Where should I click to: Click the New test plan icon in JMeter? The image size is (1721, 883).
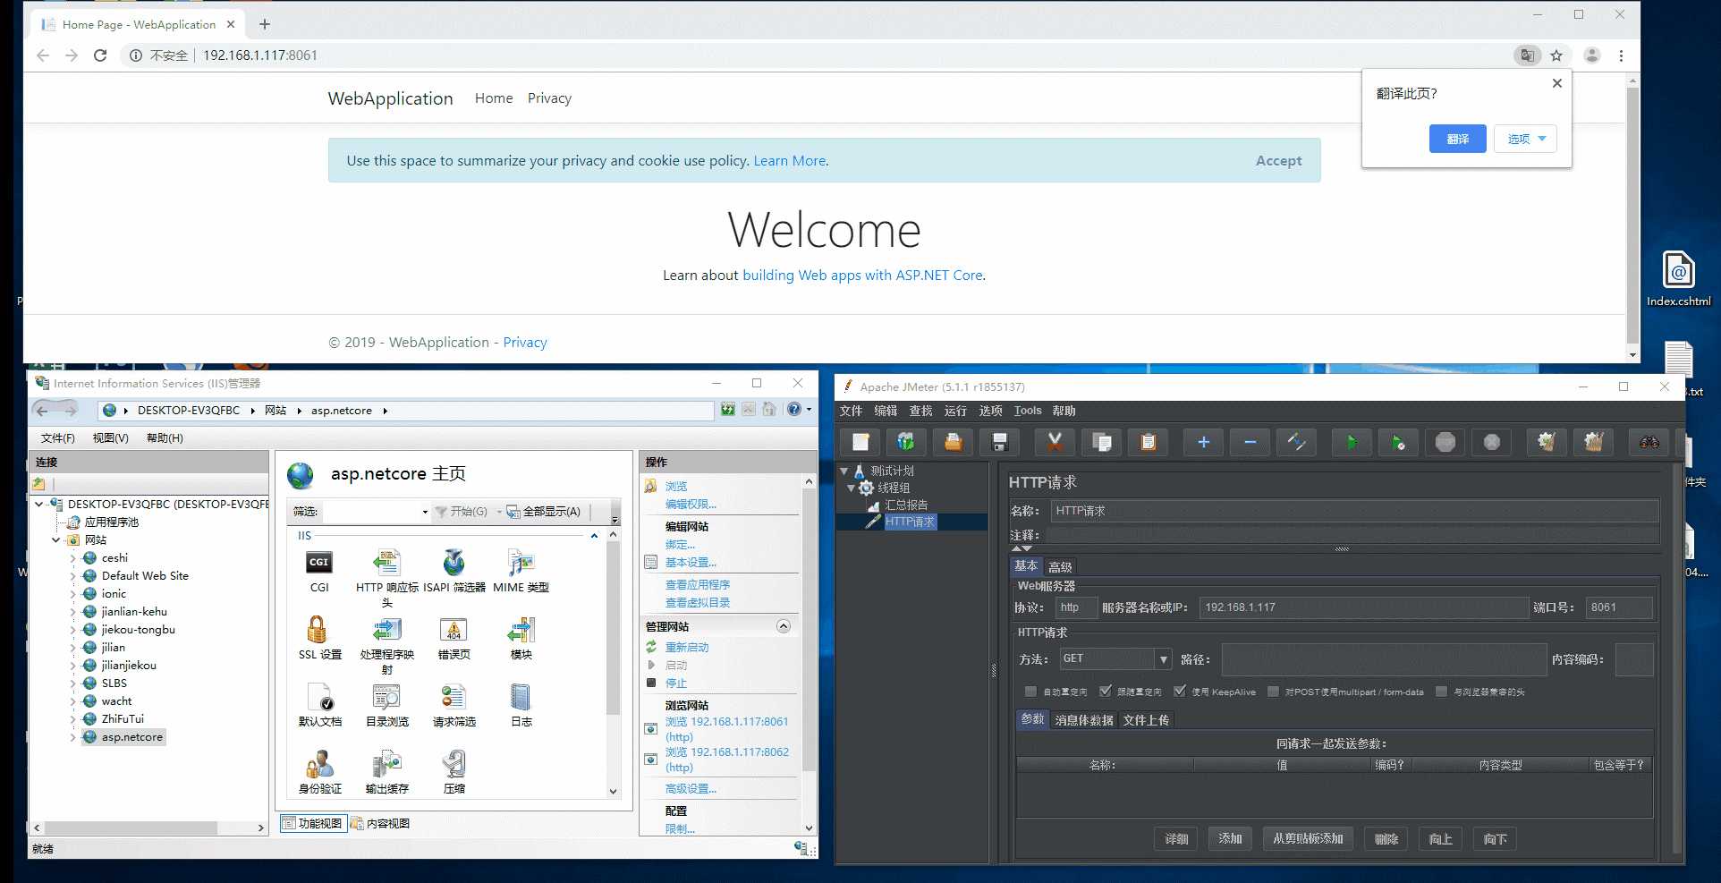tap(860, 442)
